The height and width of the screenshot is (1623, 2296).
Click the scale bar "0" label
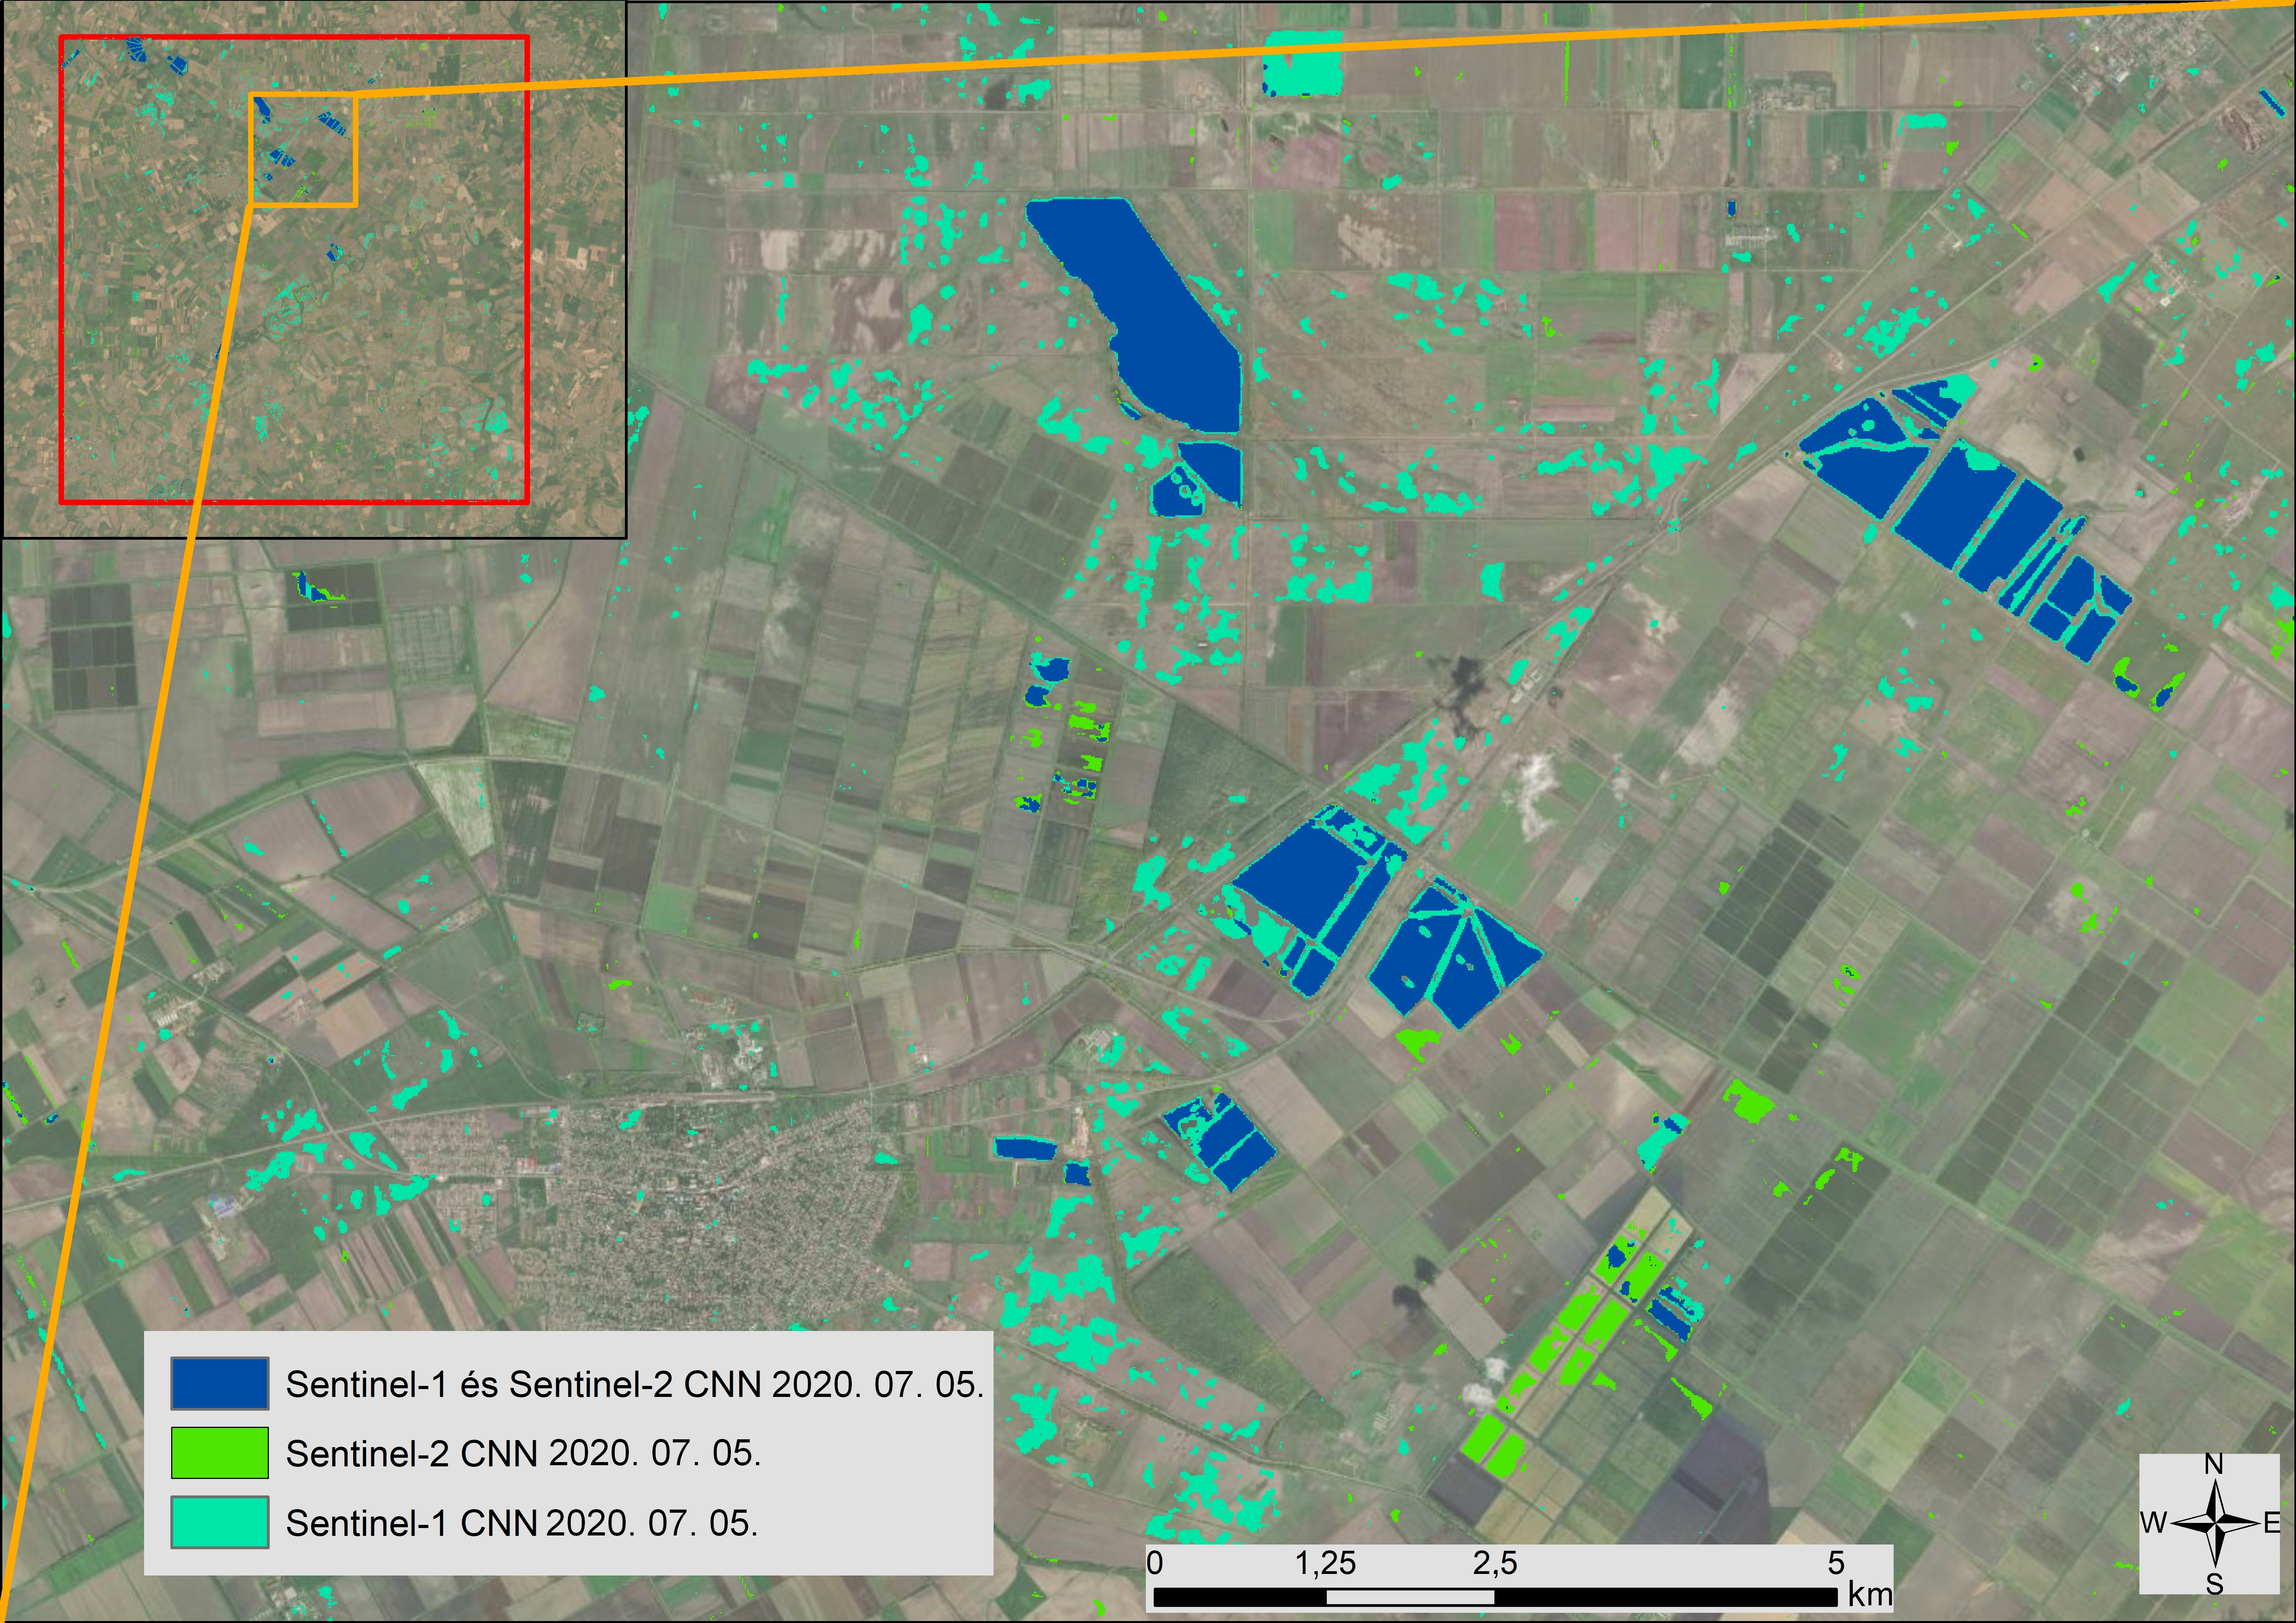(1155, 1563)
